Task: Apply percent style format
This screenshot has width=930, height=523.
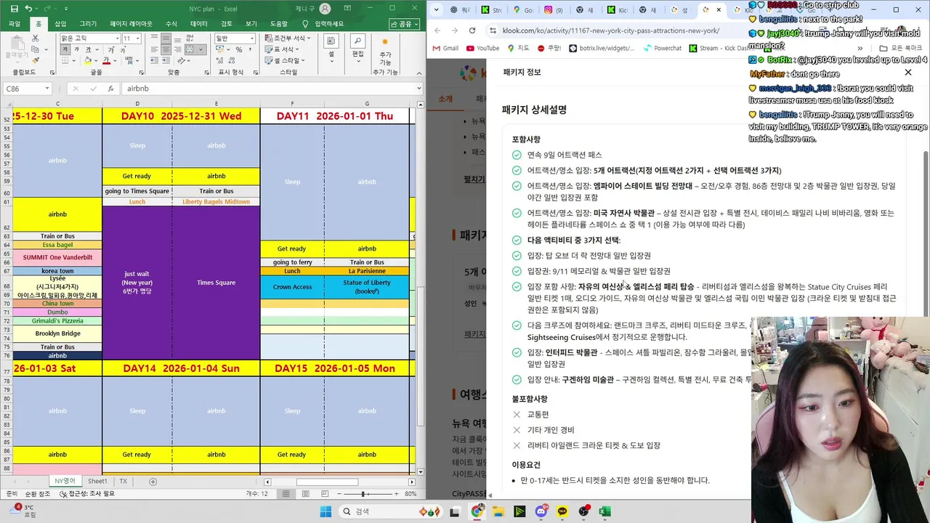Action: pyautogui.click(x=239, y=49)
